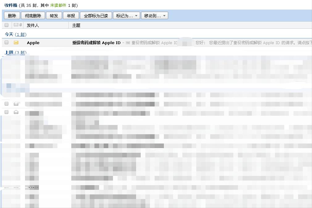Click the 彻底删除 button

(x=33, y=15)
